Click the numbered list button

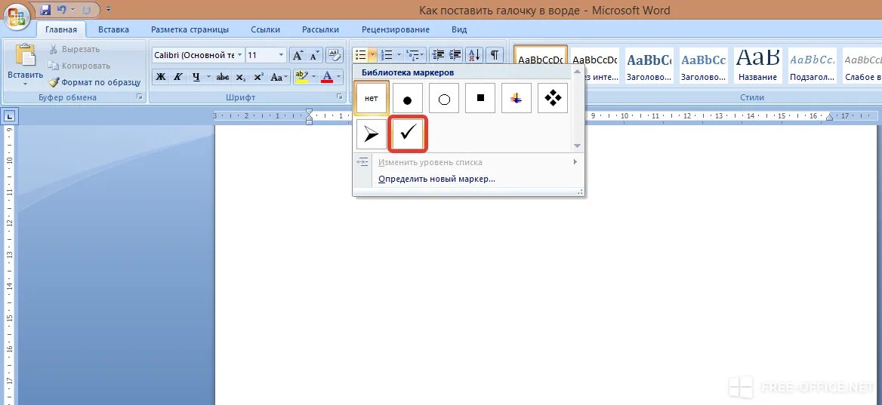click(x=387, y=55)
